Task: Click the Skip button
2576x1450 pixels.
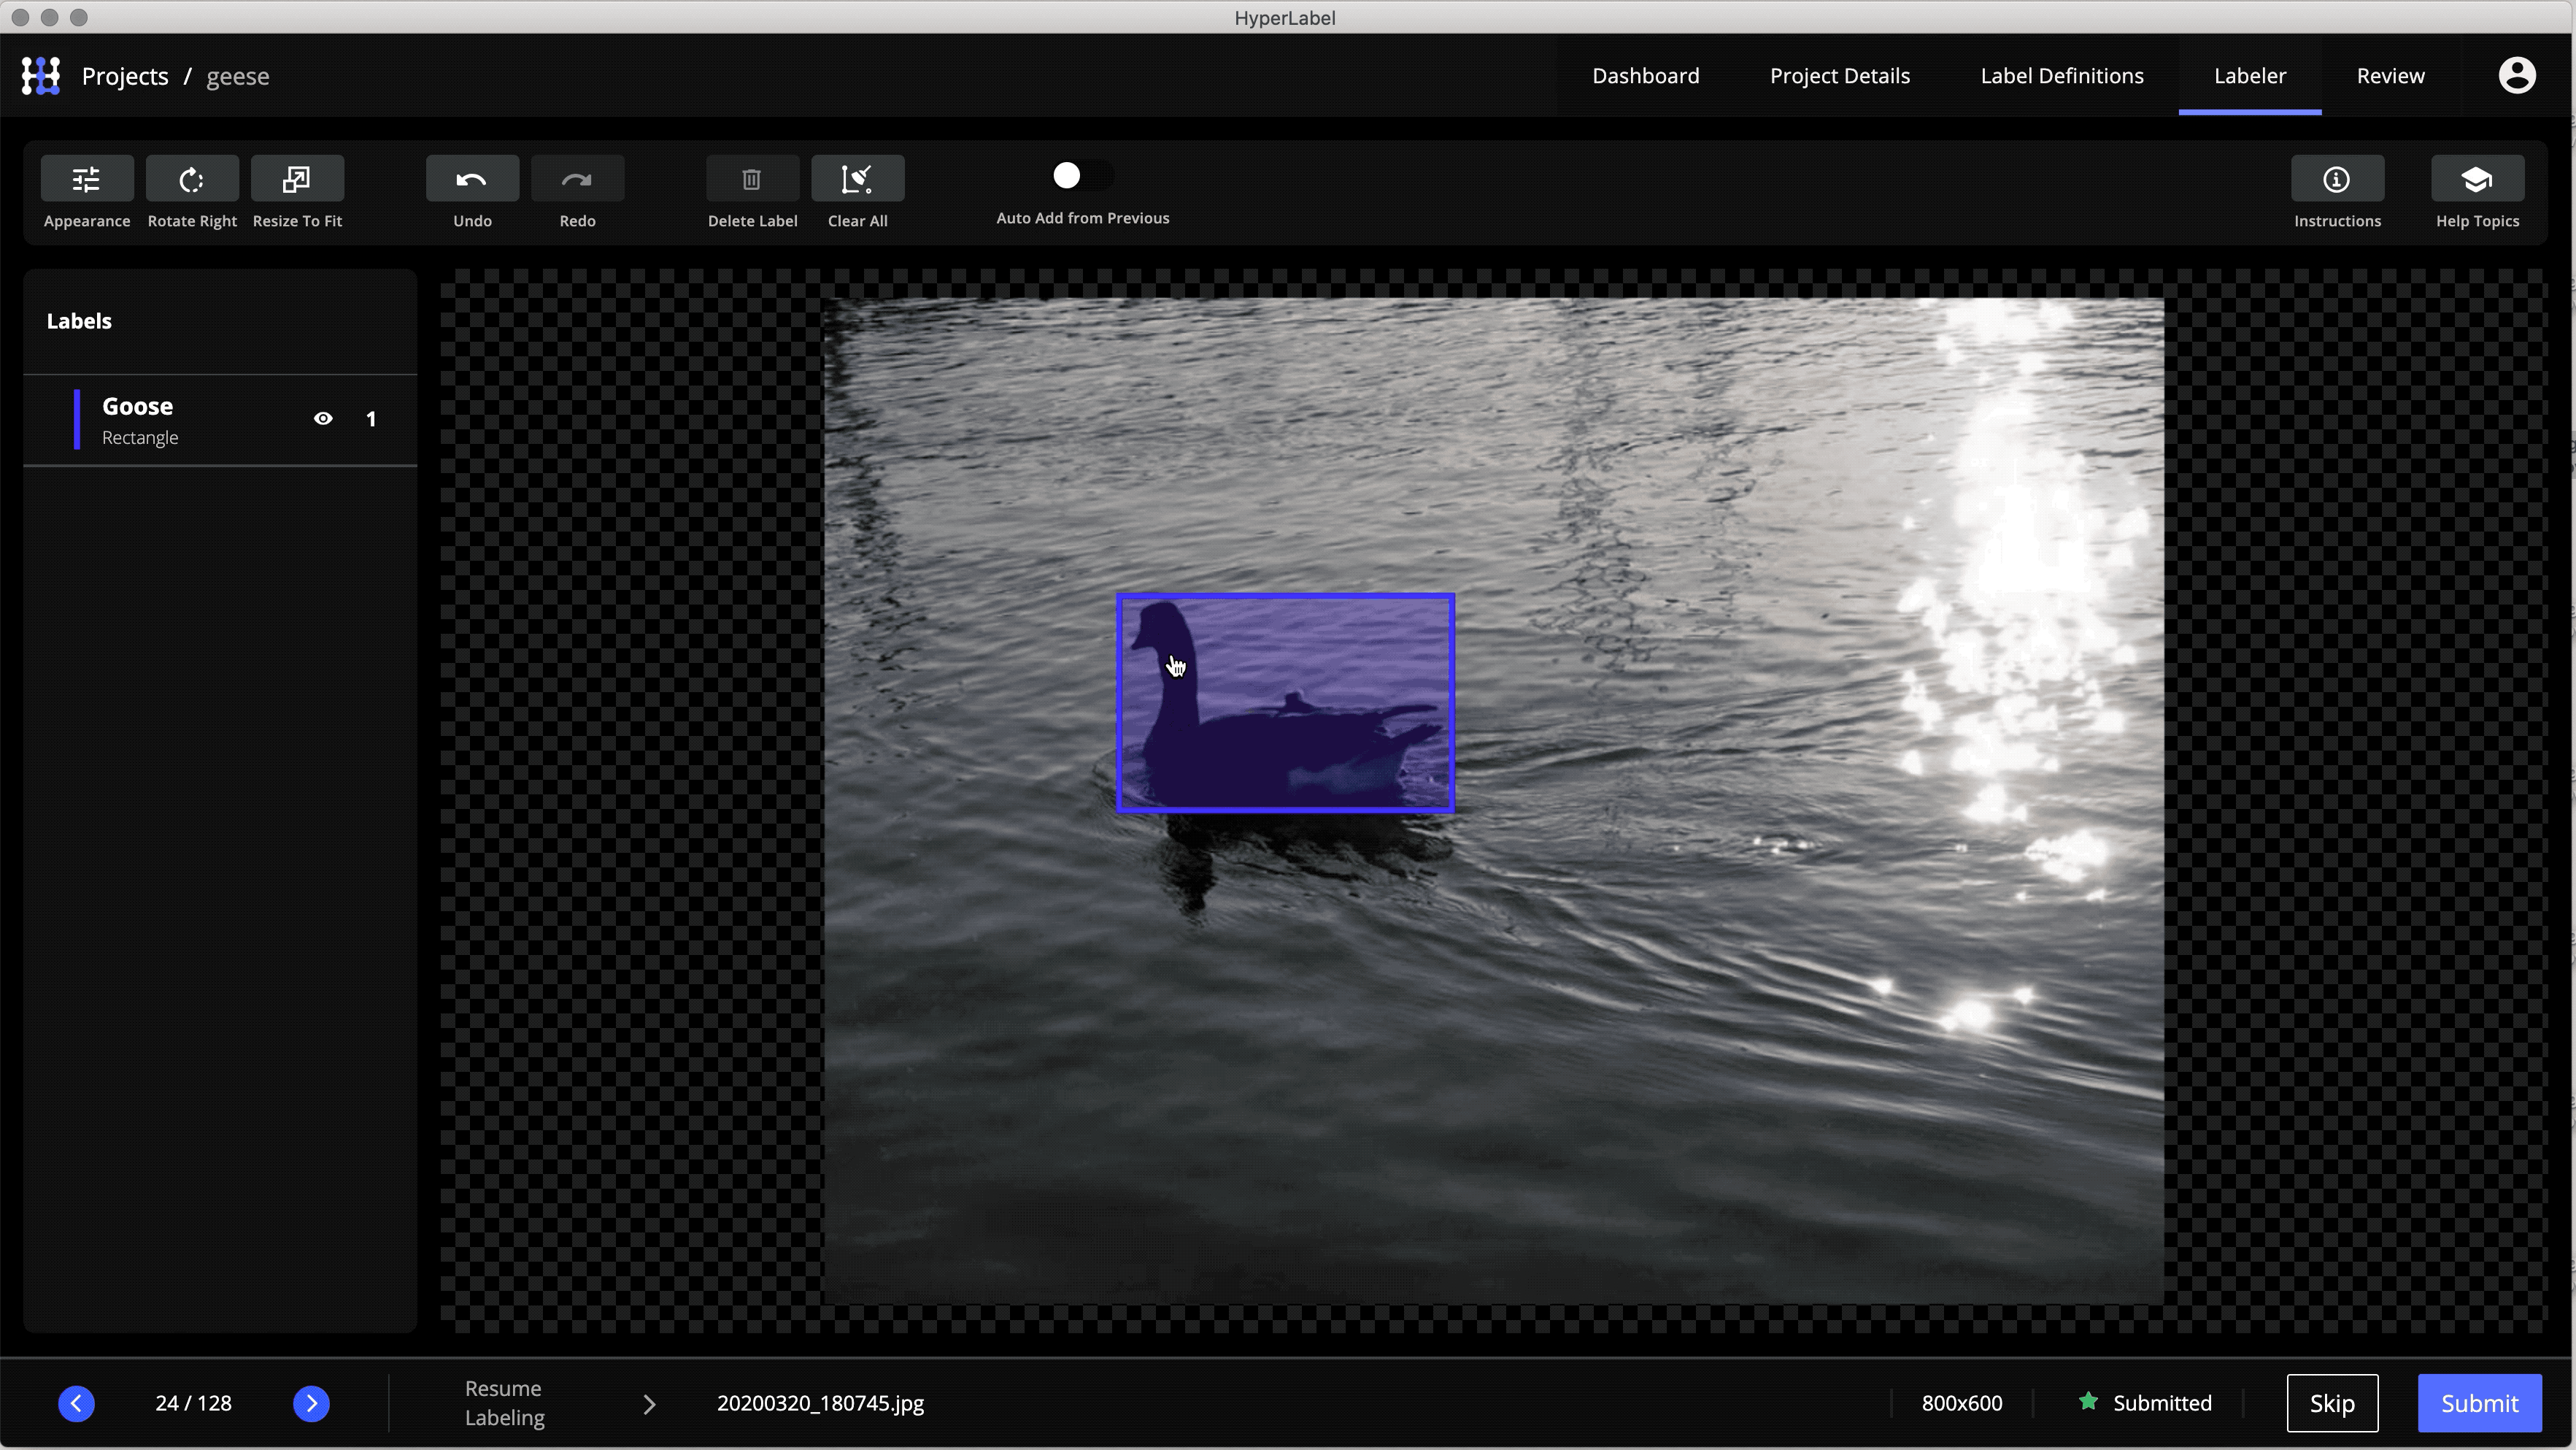Action: 2331,1403
